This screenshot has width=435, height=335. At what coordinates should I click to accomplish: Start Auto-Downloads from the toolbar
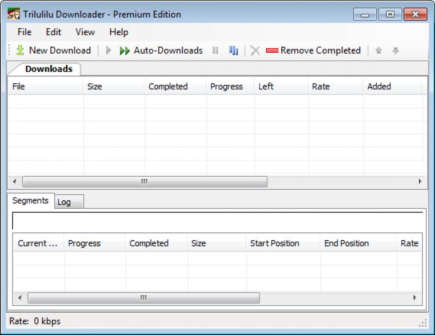click(161, 50)
